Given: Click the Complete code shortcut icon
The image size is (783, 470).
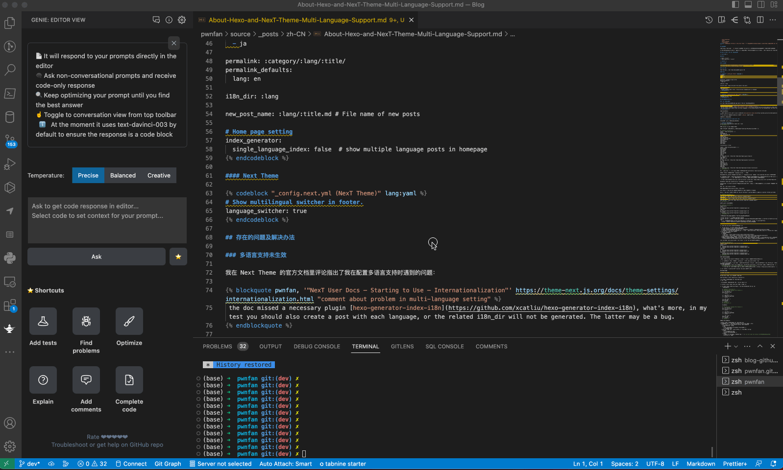Looking at the screenshot, I should click(129, 380).
